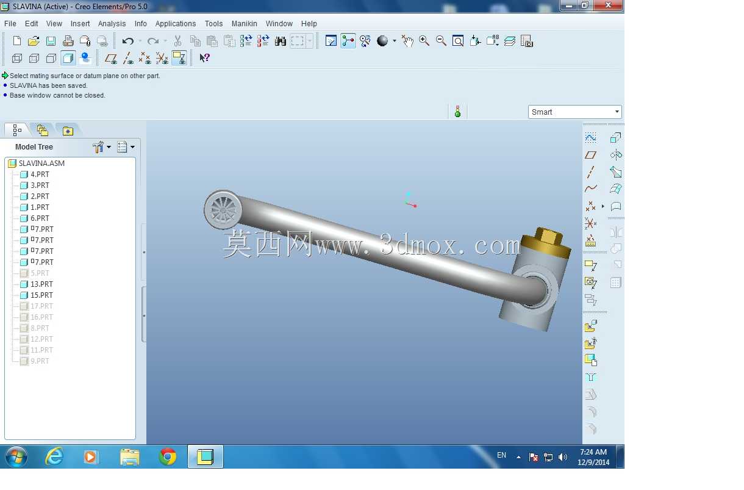Image resolution: width=744 pixels, height=490 pixels.
Task: Expand the appearance gallery dropdown arrow
Action: pyautogui.click(x=395, y=41)
